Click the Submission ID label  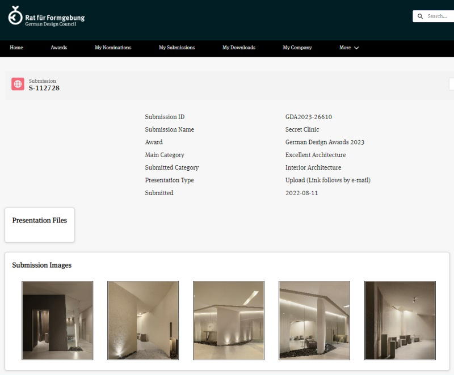pyautogui.click(x=165, y=117)
